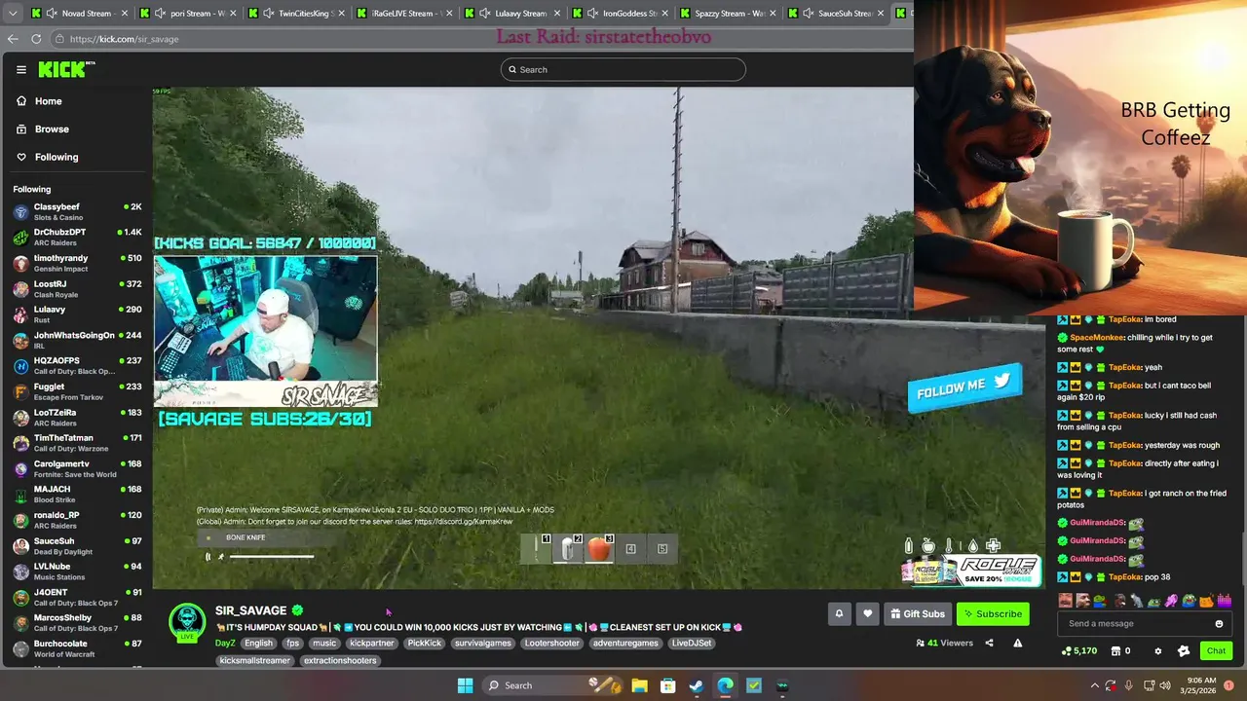Screen dimensions: 1247x701
Task: Open TimTheTatman channel in sidebar
Action: (x=77, y=443)
